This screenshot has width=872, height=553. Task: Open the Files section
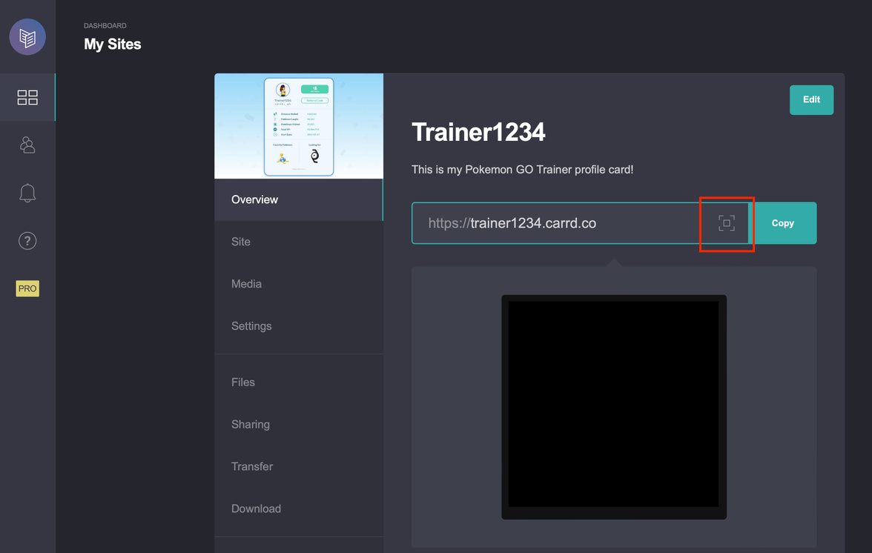[243, 383]
